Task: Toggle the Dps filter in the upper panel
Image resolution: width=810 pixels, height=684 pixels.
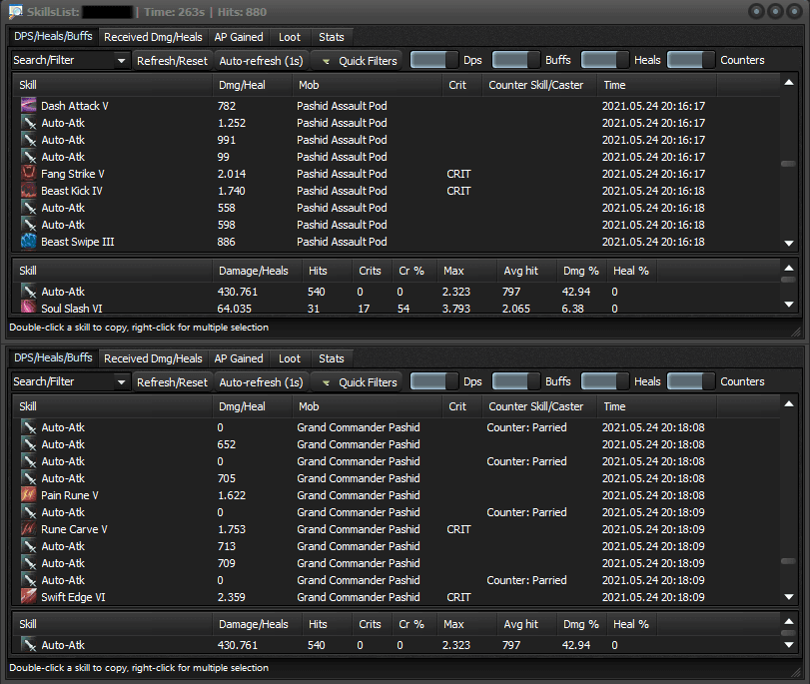Action: pyautogui.click(x=434, y=60)
